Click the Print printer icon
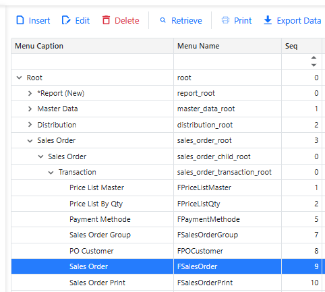Screen dimensions: 325x292 225,20
